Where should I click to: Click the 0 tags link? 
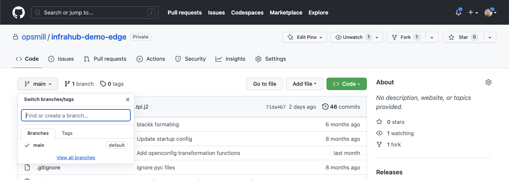click(x=112, y=84)
